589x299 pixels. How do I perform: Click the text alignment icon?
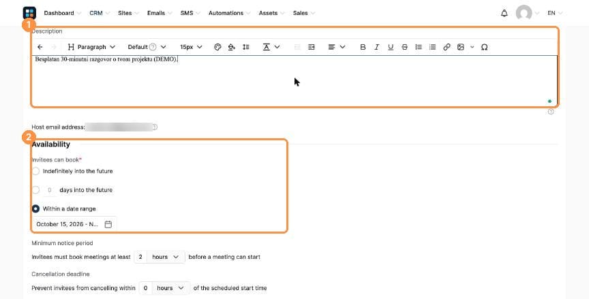(331, 47)
